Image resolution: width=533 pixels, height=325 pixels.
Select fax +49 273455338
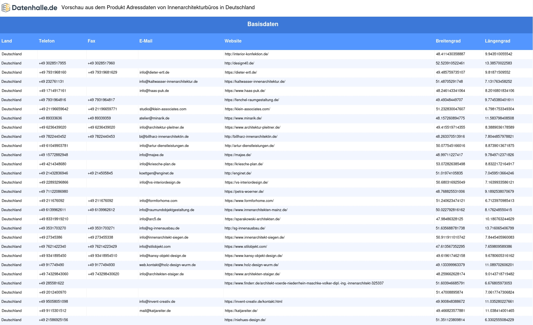[x=100, y=237]
